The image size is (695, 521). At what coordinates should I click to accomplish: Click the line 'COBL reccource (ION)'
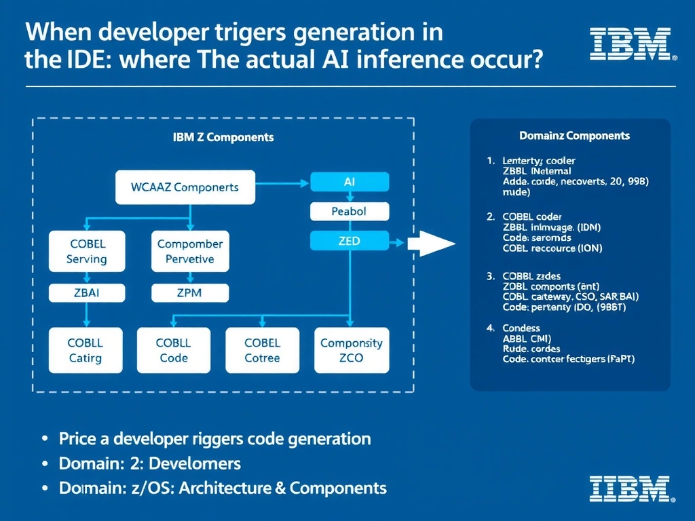pyautogui.click(x=552, y=248)
